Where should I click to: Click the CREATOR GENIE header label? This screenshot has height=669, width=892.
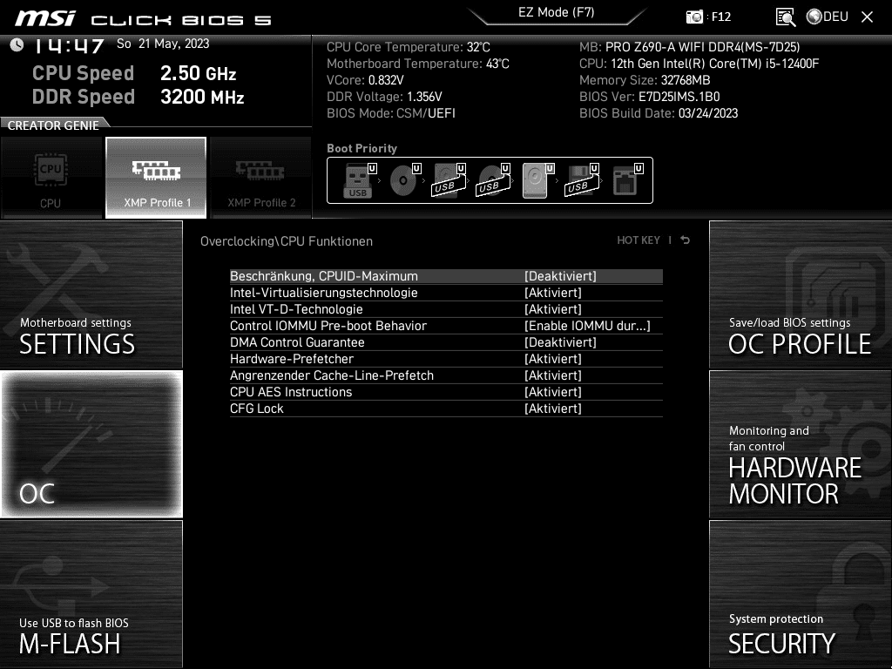tap(53, 125)
